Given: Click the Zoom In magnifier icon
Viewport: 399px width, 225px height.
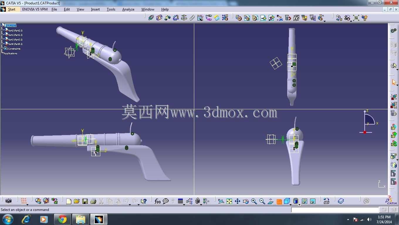Looking at the screenshot, I should point(254,201).
